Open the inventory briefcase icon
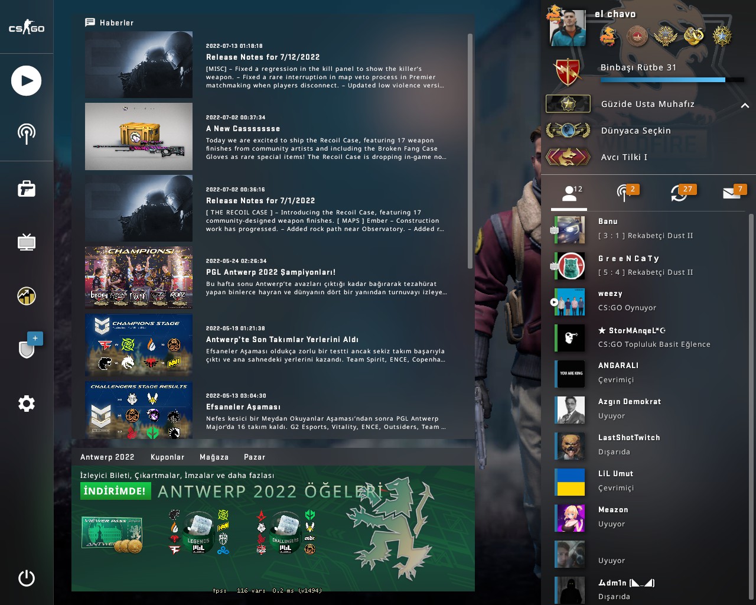The height and width of the screenshot is (605, 756). 27,188
